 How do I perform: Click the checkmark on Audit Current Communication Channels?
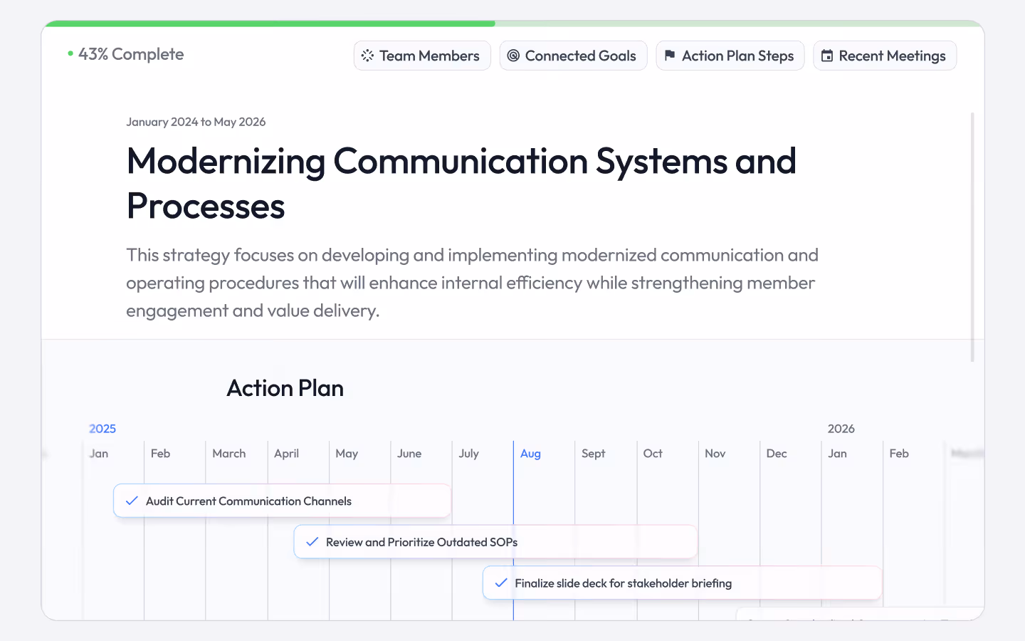pos(131,501)
